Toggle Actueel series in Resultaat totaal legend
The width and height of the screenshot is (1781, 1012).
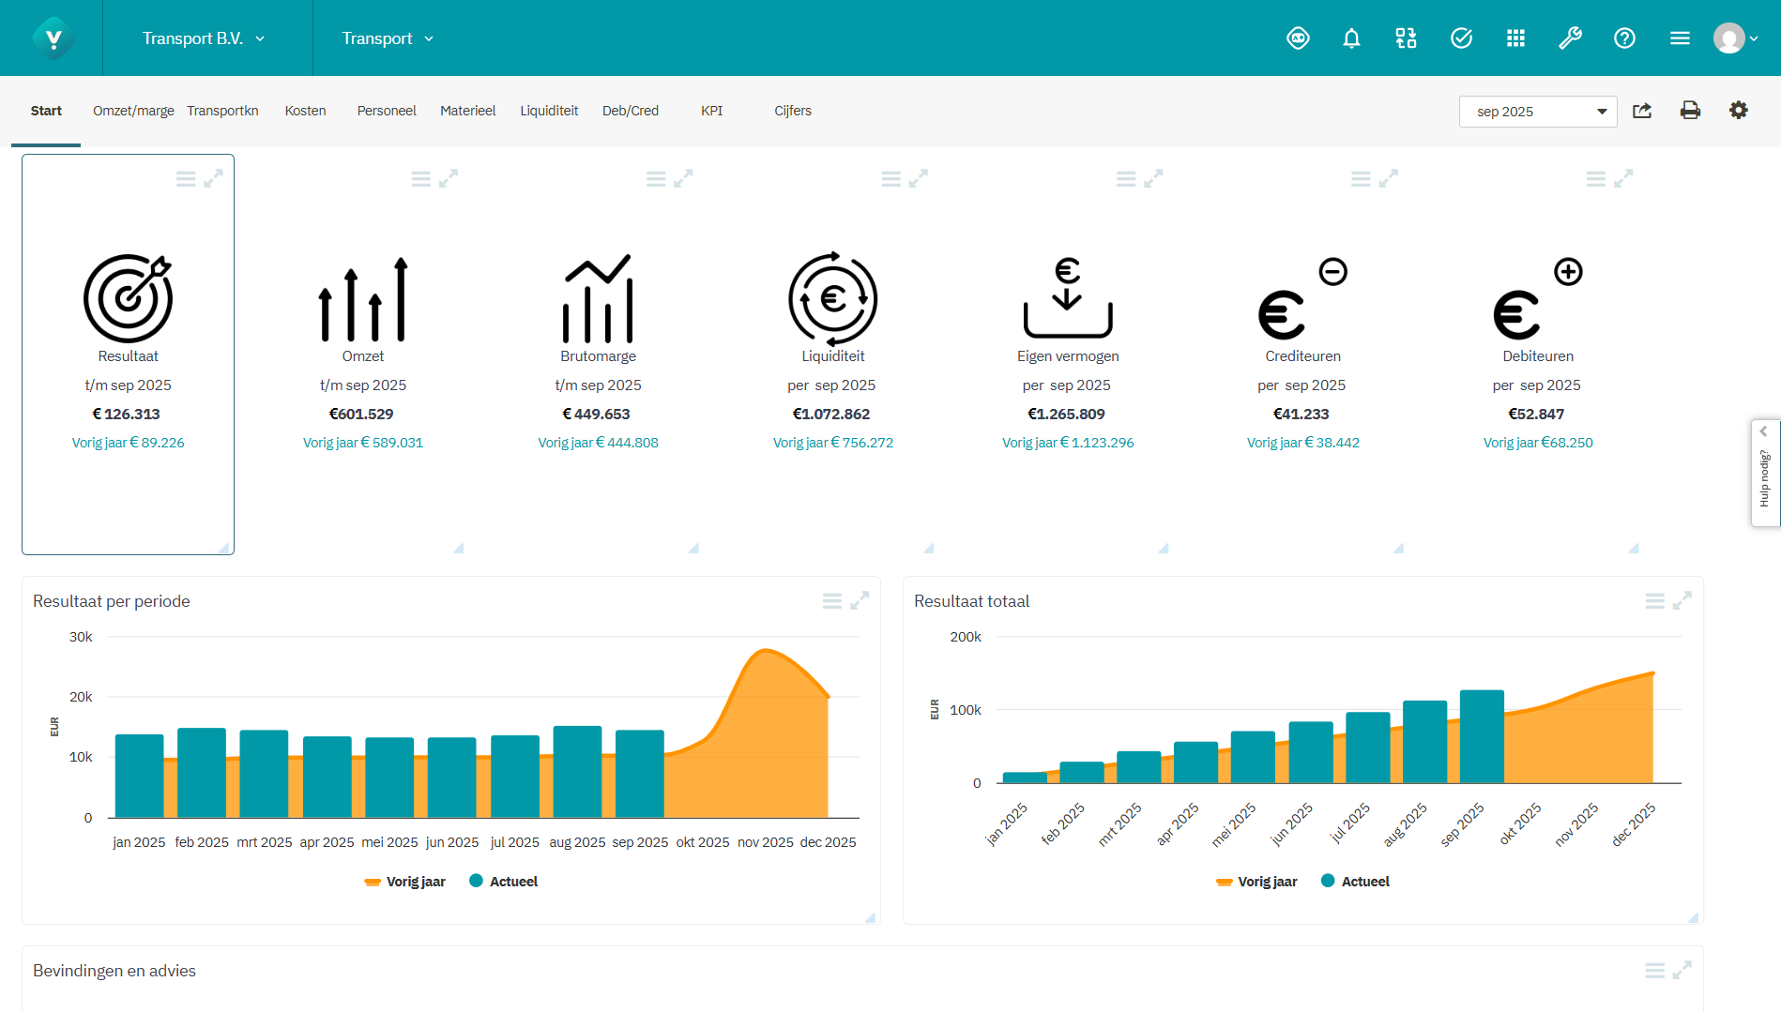[1355, 882]
